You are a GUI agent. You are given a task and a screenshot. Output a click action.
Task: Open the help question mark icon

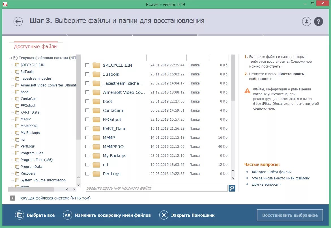click(319, 21)
